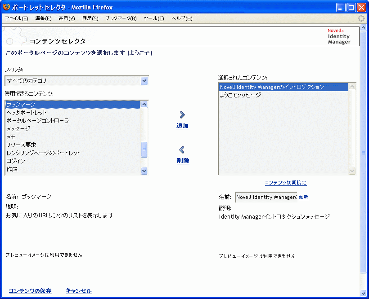This screenshot has height=299, width=369.
Task: Click inside the 名前 text input field
Action: (x=265, y=197)
